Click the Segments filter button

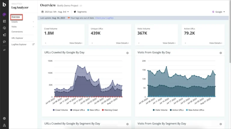80,12
